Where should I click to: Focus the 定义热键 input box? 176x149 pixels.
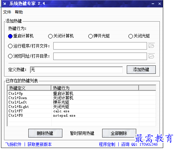click(x=76, y=70)
